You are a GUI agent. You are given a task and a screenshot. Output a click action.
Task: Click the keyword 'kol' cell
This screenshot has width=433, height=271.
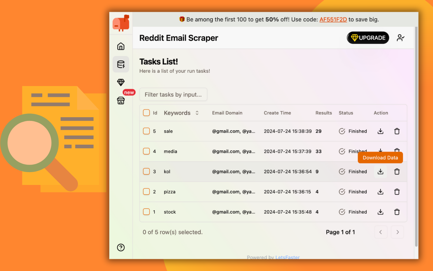(167, 172)
